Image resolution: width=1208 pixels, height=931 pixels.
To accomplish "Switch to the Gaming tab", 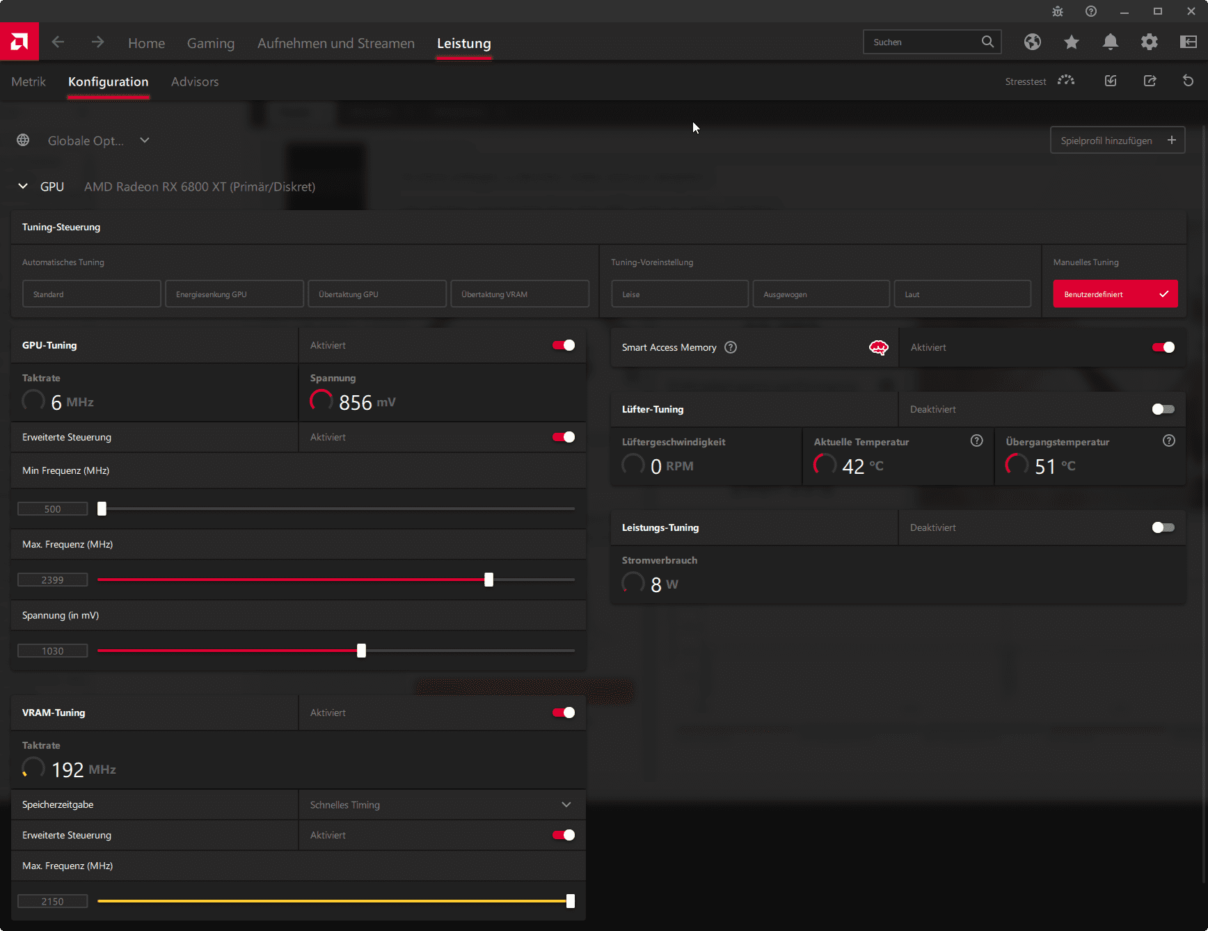I will tap(211, 43).
